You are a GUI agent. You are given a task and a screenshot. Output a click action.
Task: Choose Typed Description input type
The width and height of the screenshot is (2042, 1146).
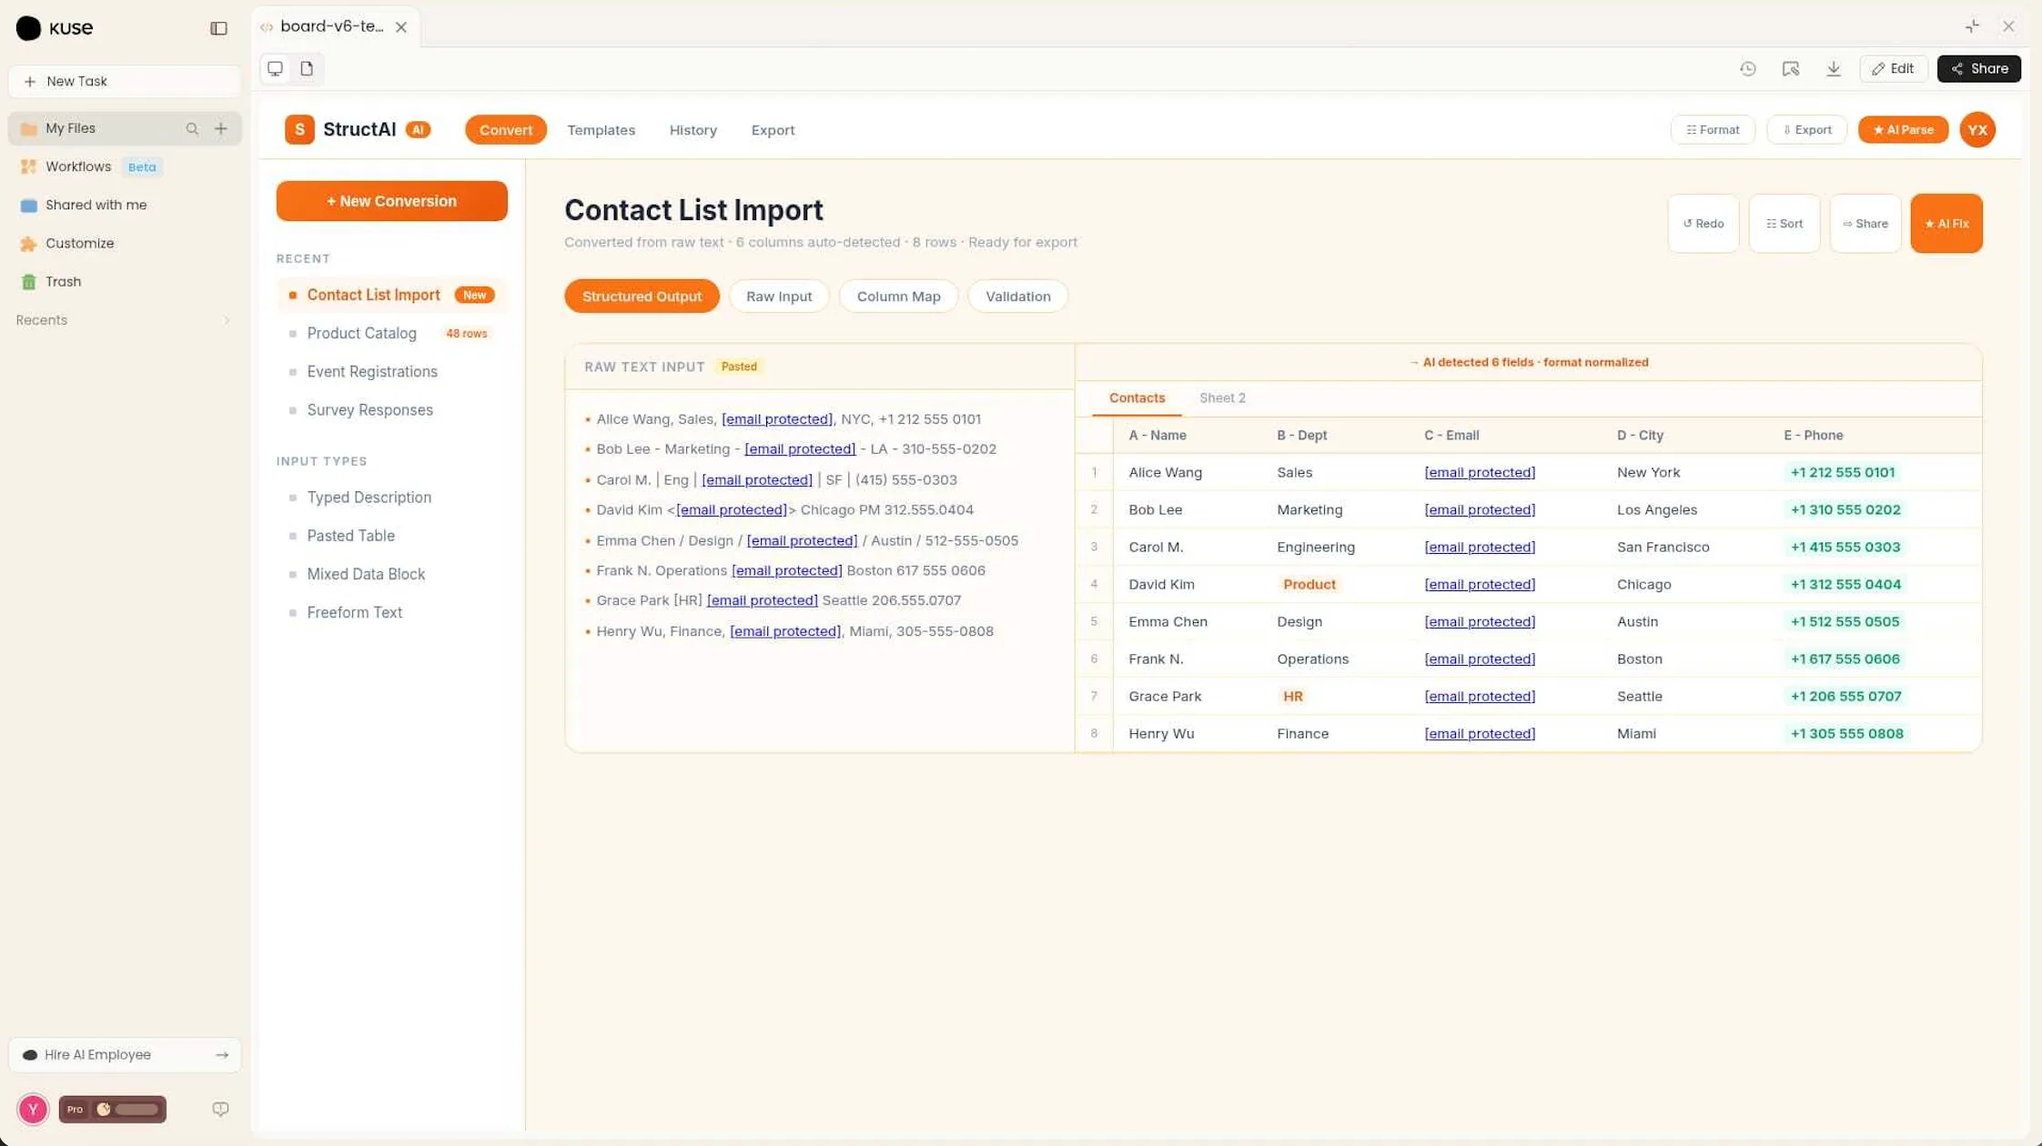click(391, 497)
